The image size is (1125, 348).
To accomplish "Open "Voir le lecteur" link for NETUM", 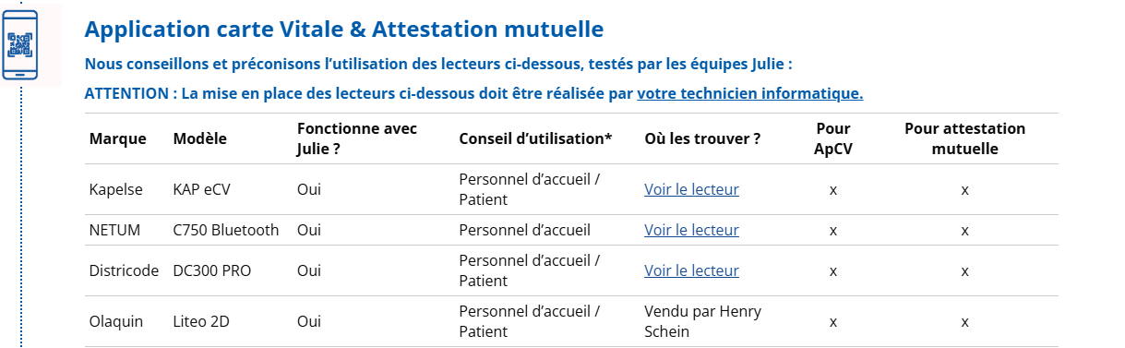I will click(x=691, y=230).
